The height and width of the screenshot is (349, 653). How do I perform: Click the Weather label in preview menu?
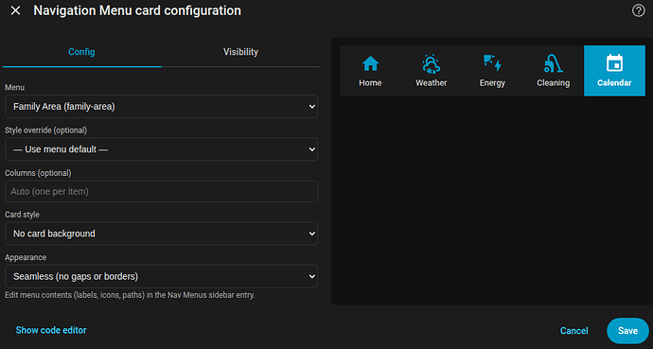(x=431, y=83)
